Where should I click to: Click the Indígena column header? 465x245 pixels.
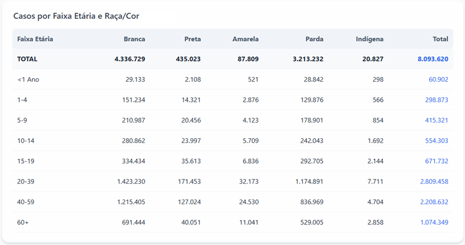(370, 39)
